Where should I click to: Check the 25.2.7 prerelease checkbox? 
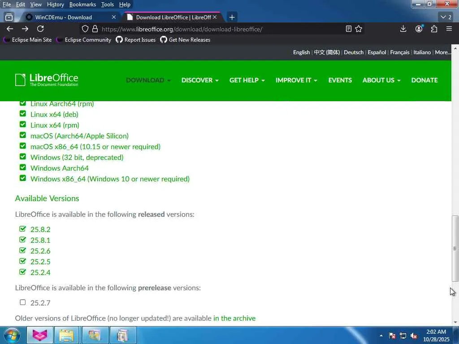pos(23,302)
